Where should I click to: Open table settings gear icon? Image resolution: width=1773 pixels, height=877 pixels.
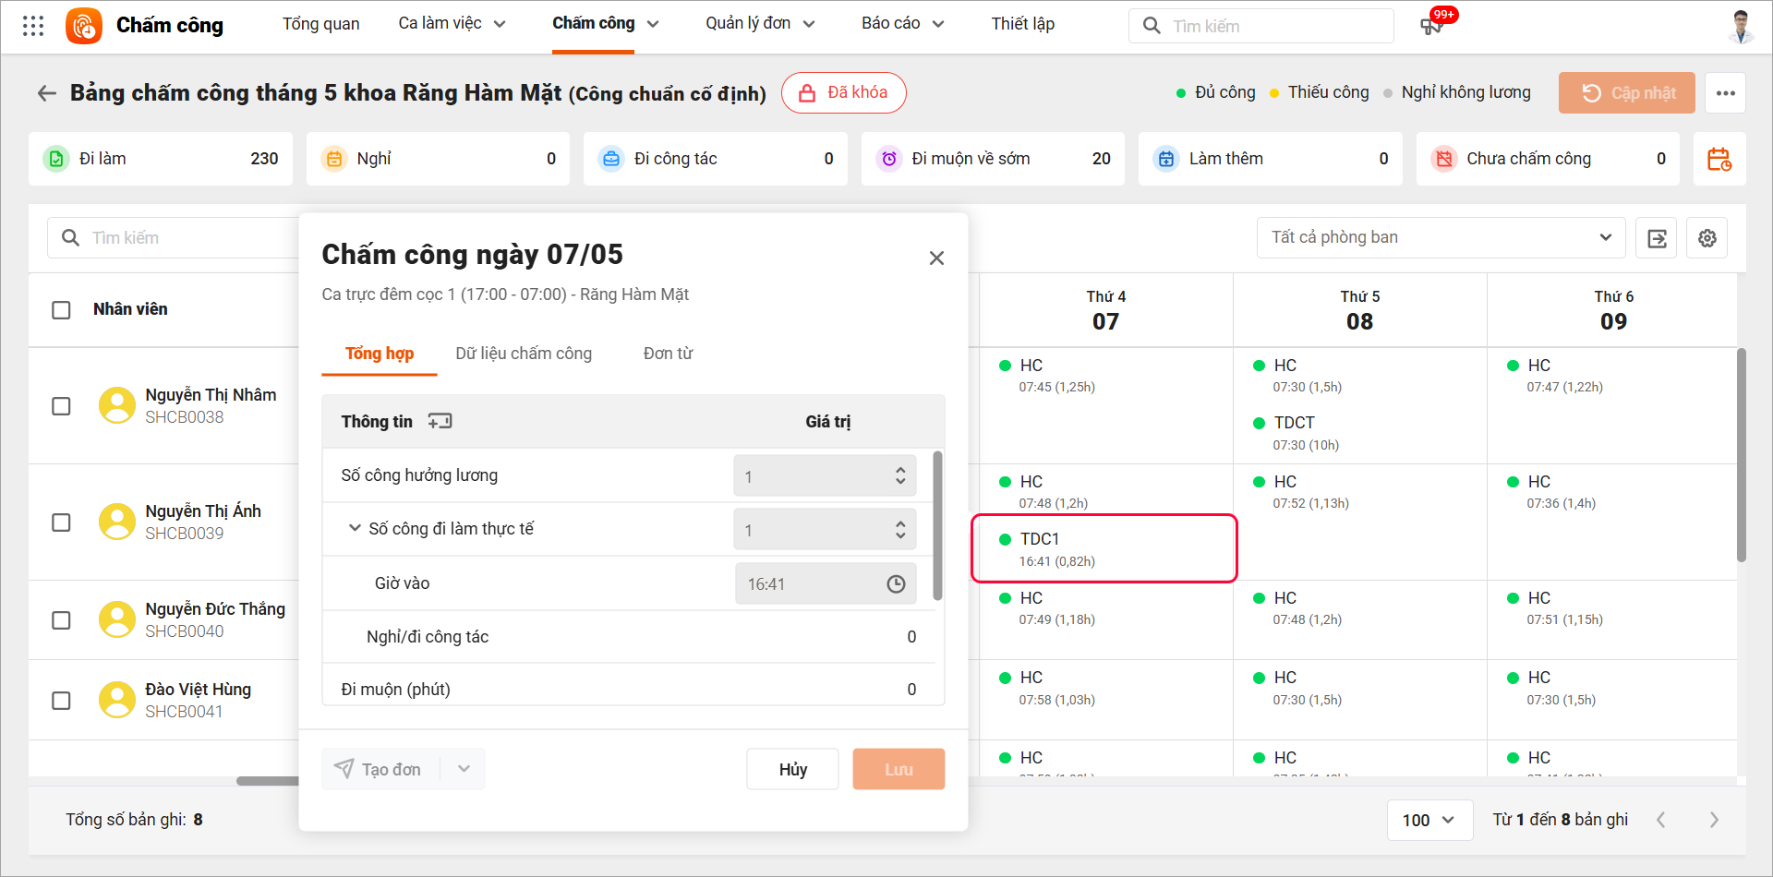coord(1707,238)
